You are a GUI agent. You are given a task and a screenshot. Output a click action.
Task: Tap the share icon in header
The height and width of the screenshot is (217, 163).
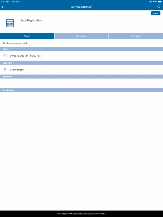point(158,7)
